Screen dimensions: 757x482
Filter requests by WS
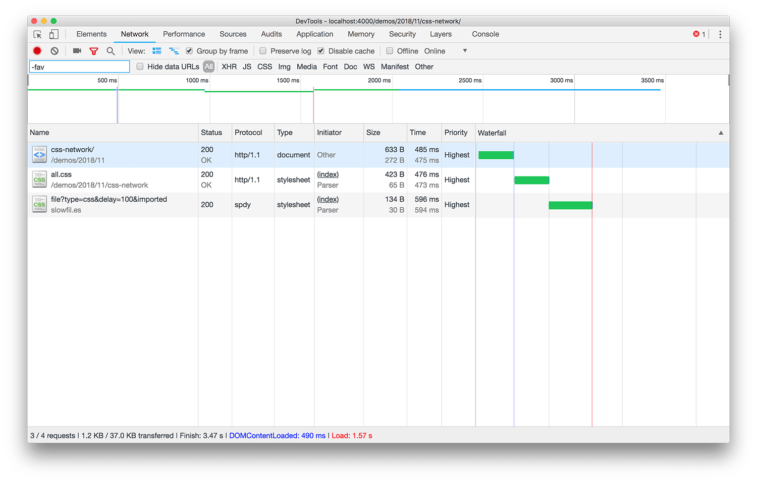[369, 67]
